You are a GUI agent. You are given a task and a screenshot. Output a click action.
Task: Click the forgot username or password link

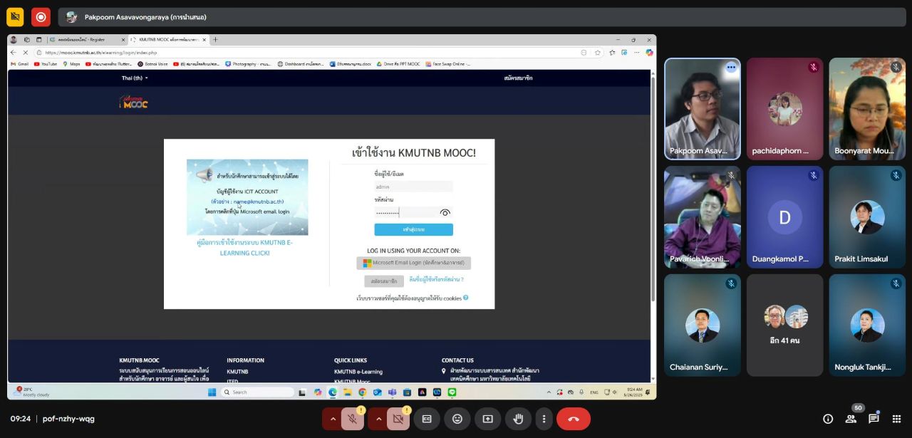(436, 280)
